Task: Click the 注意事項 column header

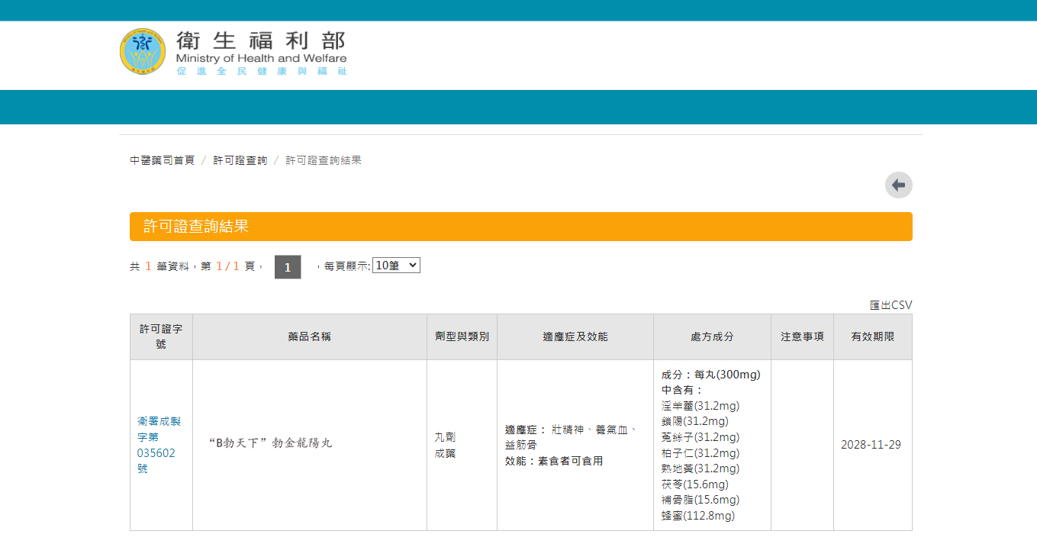Action: click(801, 336)
